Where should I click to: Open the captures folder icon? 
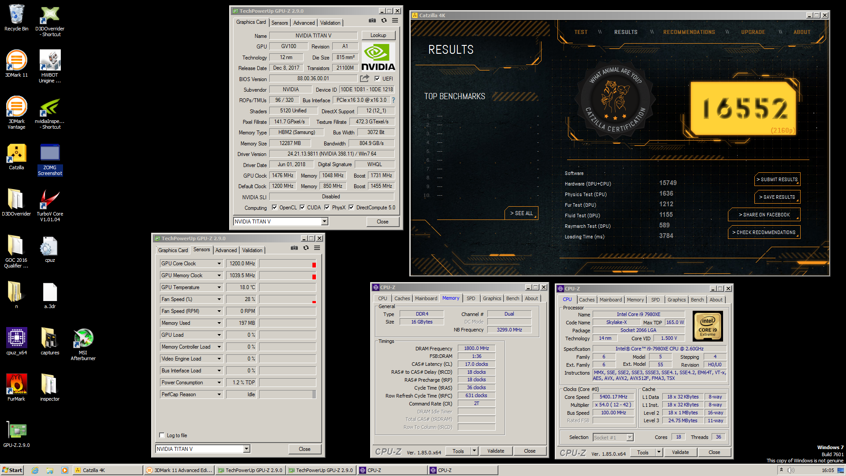pyautogui.click(x=50, y=341)
